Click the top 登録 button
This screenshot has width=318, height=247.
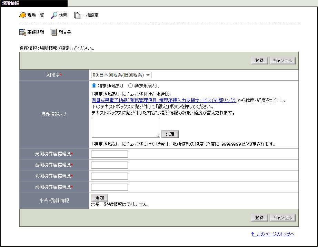(259, 61)
